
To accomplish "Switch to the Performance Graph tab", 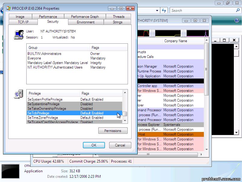I will (x=85, y=17).
